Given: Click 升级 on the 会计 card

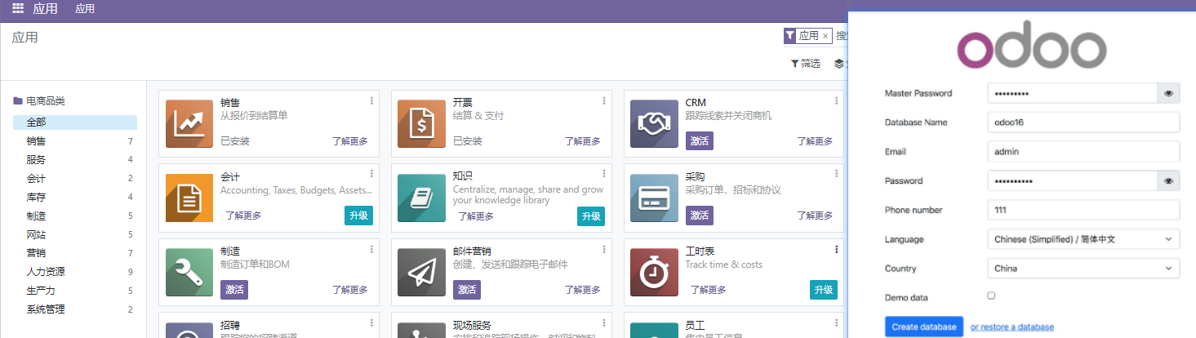Looking at the screenshot, I should [x=358, y=216].
